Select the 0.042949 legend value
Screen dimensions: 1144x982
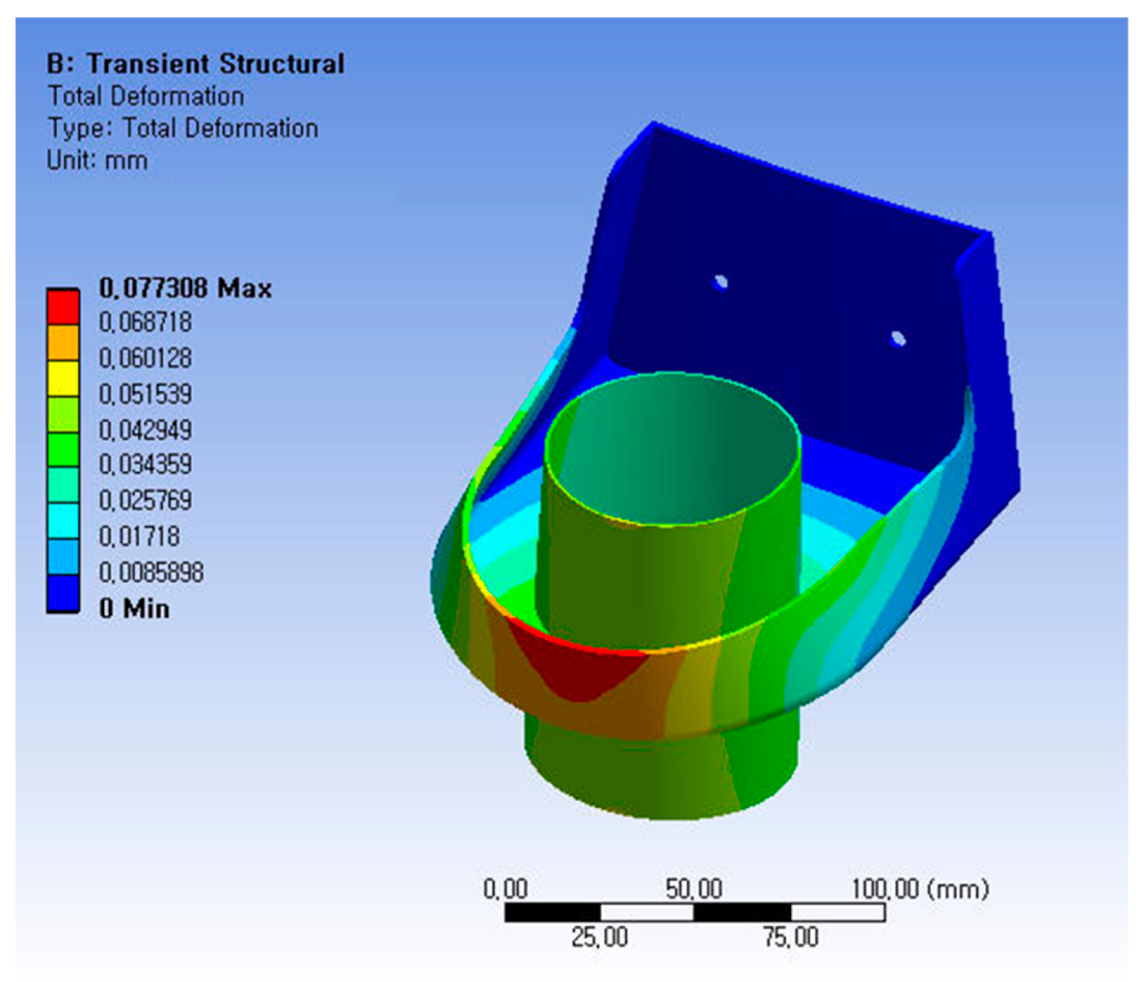click(x=145, y=429)
